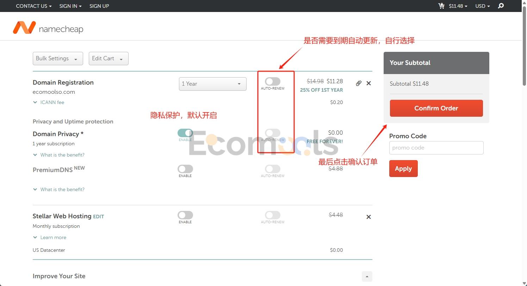This screenshot has width=527, height=286.
Task: Expand the ICANN fee details
Action: (x=49, y=102)
